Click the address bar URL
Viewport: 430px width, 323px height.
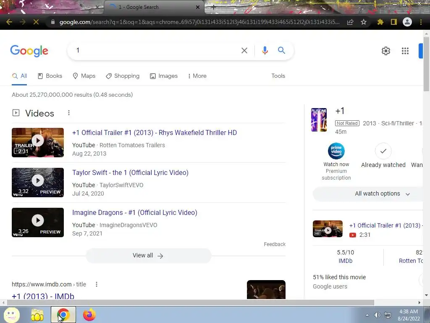(199, 22)
